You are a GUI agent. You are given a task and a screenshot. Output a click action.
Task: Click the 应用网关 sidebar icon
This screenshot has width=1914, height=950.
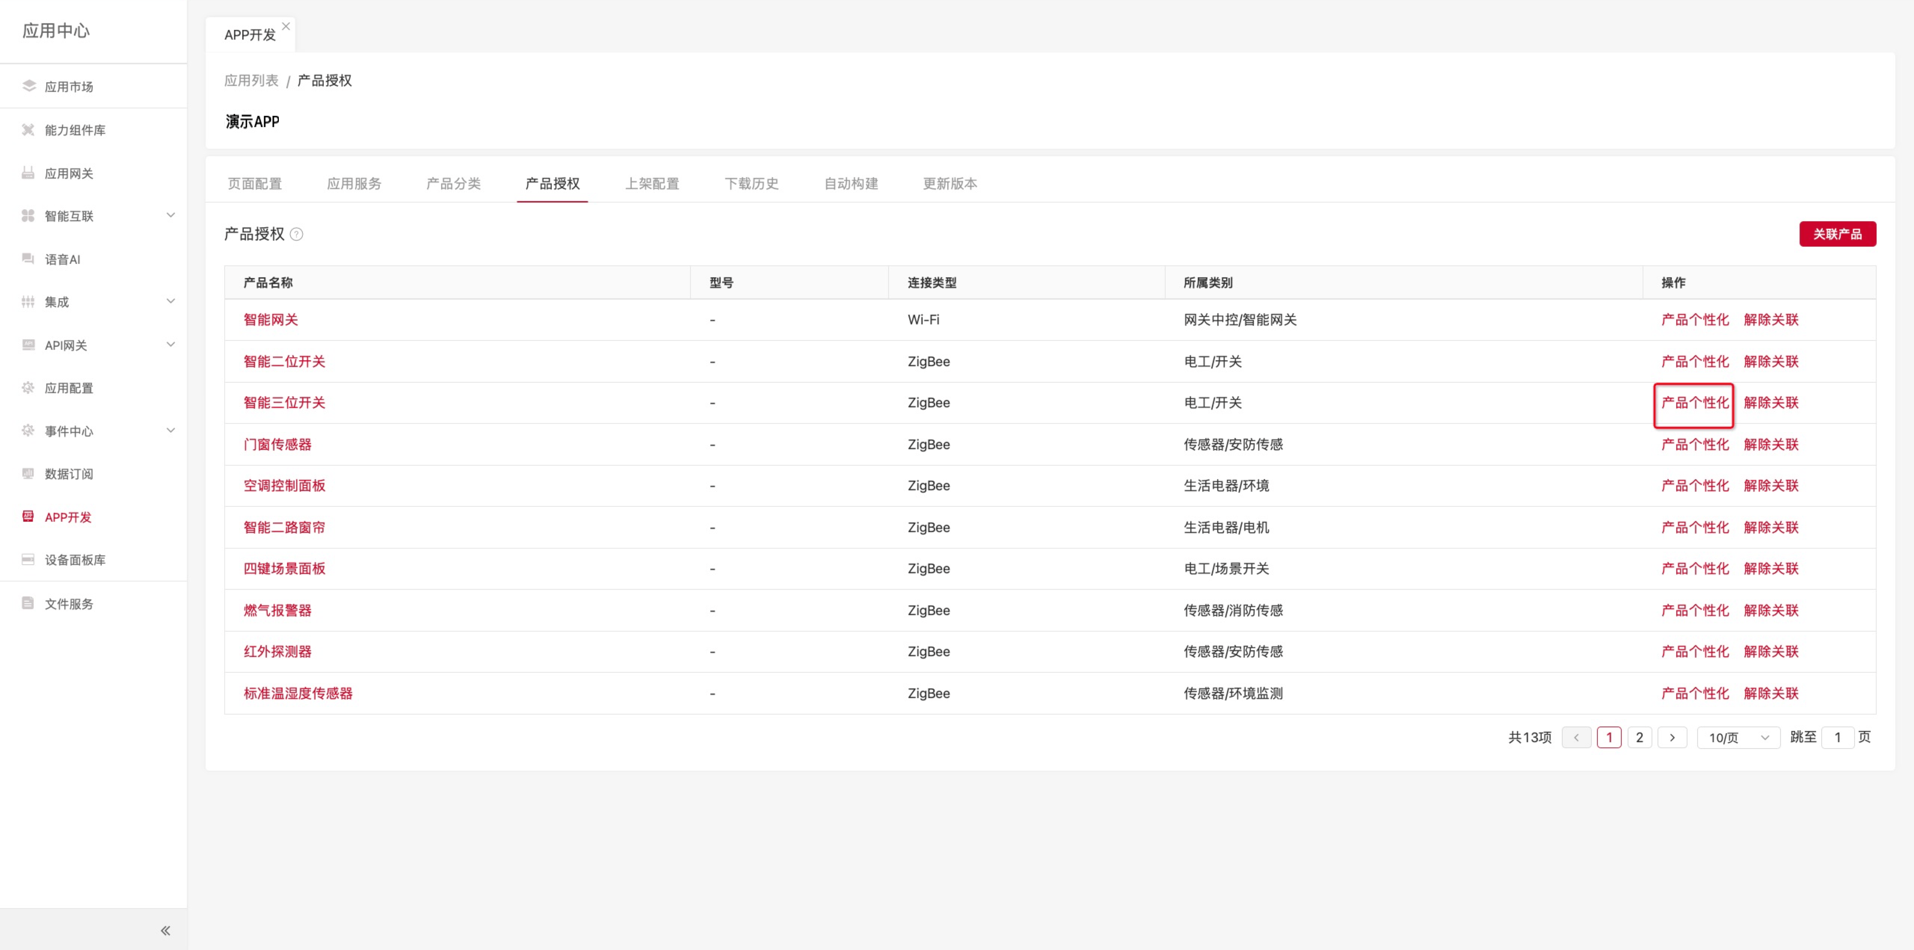pos(28,173)
